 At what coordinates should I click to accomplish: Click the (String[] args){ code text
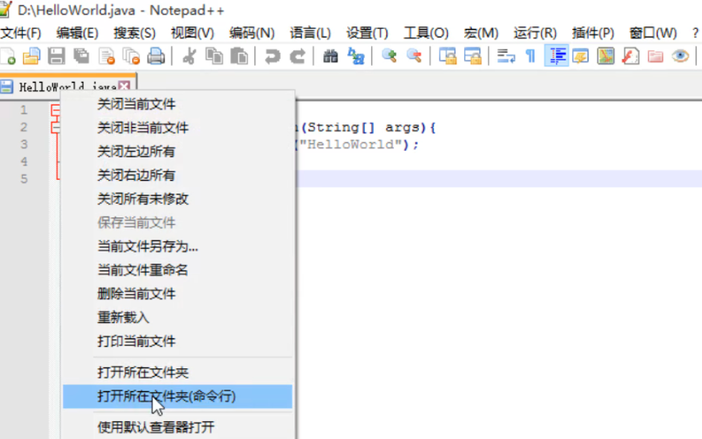coord(368,128)
